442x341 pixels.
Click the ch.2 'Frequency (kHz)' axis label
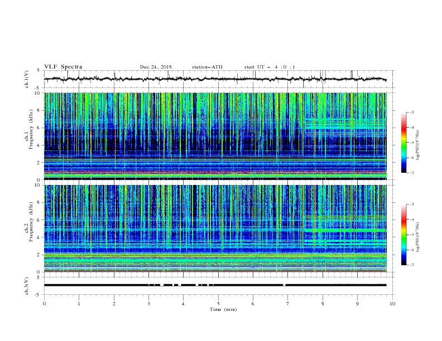point(31,222)
